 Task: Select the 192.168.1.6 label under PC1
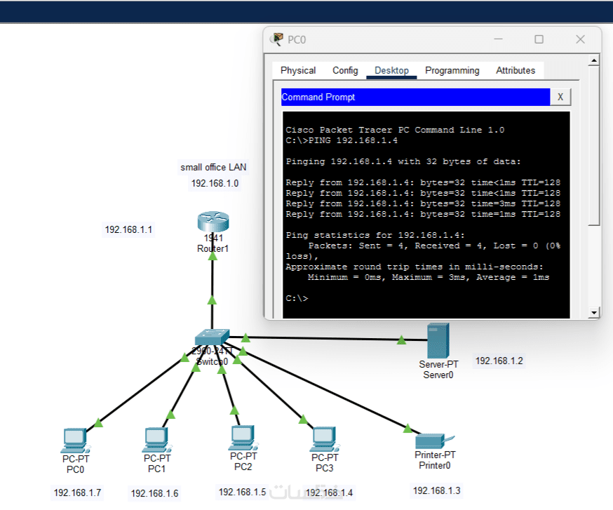coord(154,493)
